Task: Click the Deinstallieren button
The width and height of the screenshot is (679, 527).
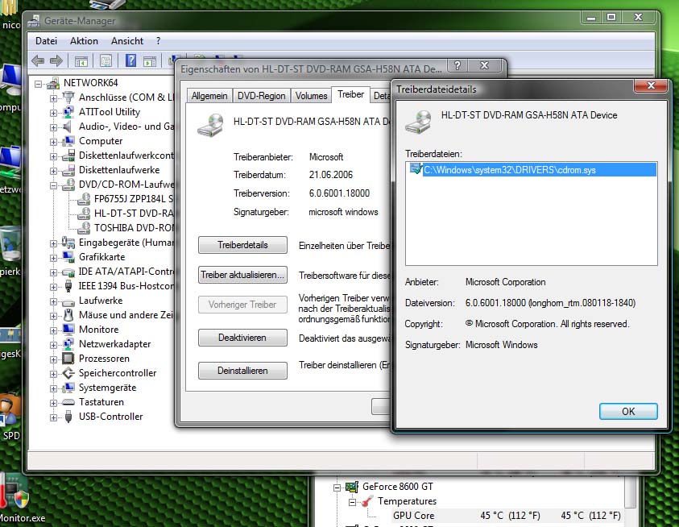Action: (x=242, y=371)
